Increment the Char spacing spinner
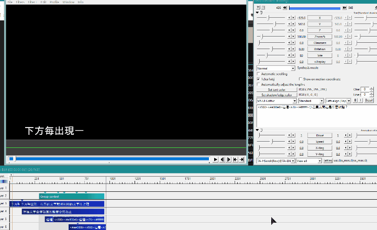Screen dimensions: 377x230 click(x=372, y=88)
